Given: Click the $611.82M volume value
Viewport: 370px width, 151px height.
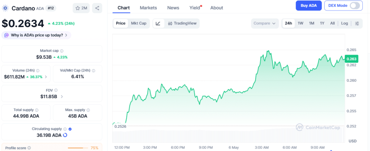Looking at the screenshot, I should pyautogui.click(x=14, y=77).
